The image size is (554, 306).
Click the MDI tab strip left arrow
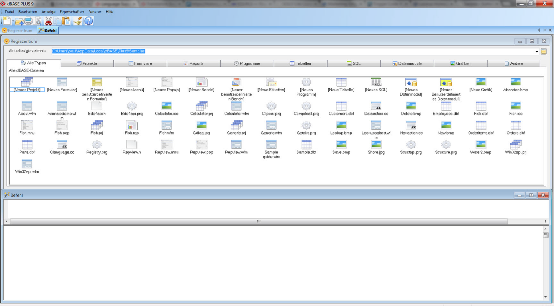point(539,30)
